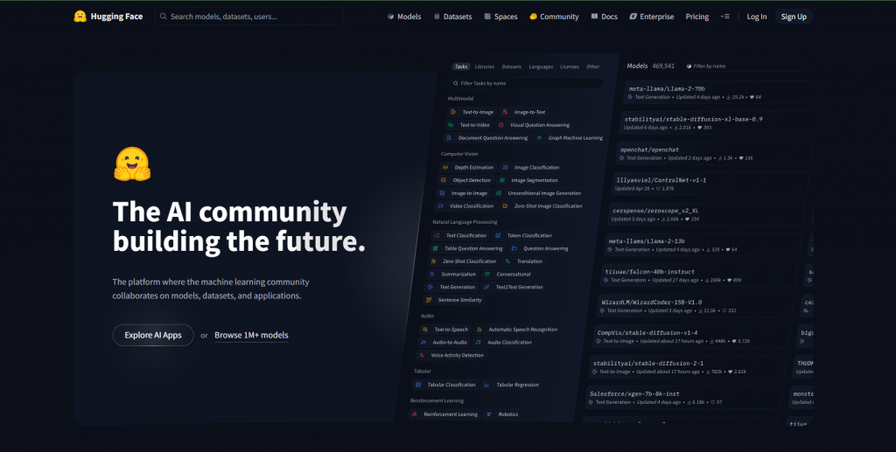Image resolution: width=896 pixels, height=452 pixels.
Task: Select the Zero-Shot Image Classification chip
Action: [x=542, y=206]
